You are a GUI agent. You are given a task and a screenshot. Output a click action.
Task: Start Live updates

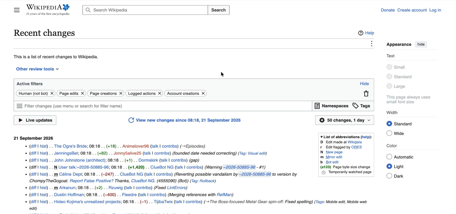click(35, 120)
